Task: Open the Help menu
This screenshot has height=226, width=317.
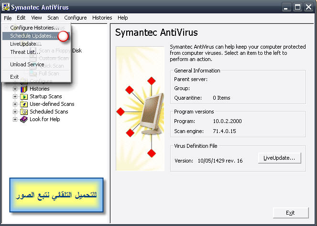Action: (x=123, y=18)
